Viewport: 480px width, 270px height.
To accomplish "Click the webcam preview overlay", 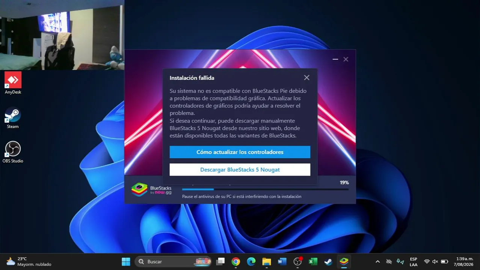I will 62,35.
